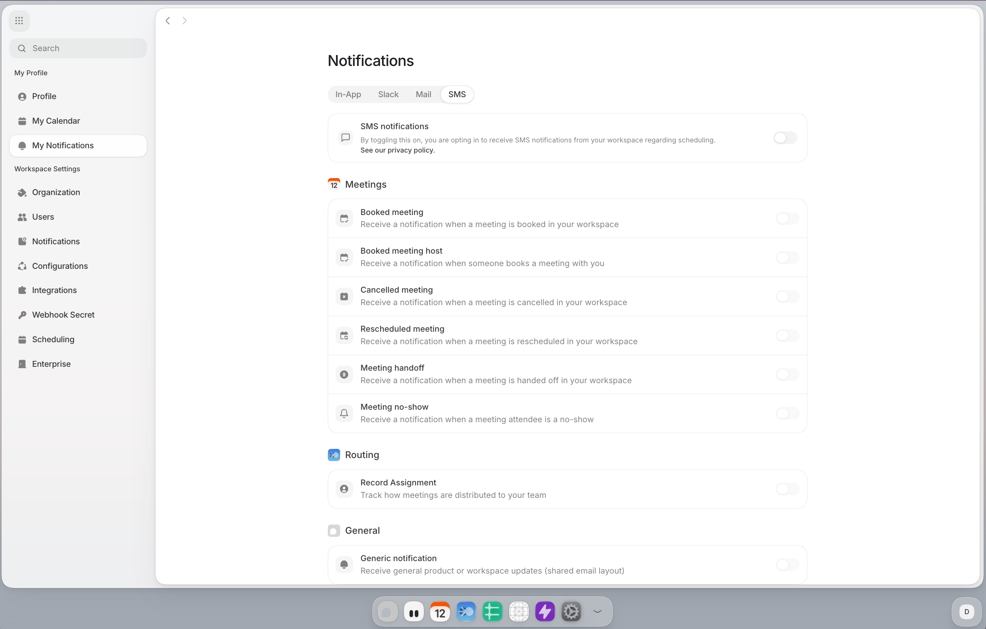Click the Meetings calendar 12 section icon
The image size is (986, 629).
click(334, 185)
